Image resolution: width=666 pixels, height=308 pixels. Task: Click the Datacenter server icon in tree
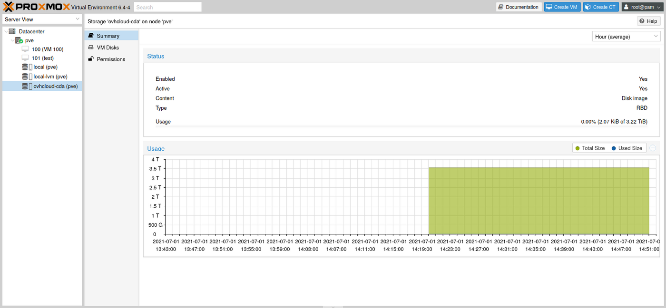coord(12,31)
